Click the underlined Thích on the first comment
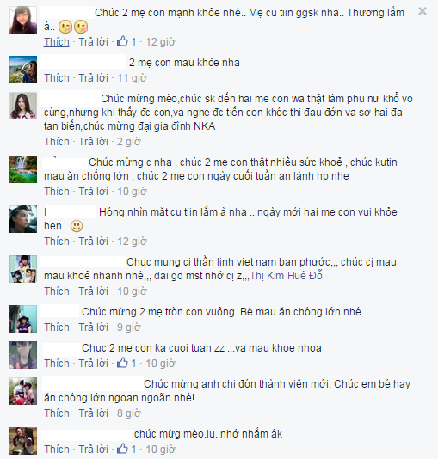Image resolution: width=438 pixels, height=459 pixels. pos(57,42)
